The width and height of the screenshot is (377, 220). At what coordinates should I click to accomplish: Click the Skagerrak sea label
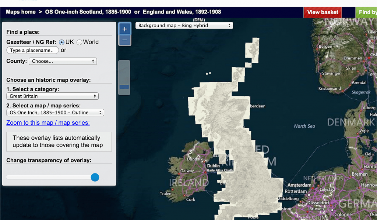[x=361, y=92]
